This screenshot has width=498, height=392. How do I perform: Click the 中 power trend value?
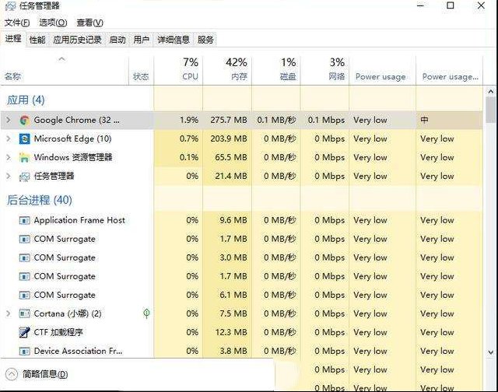[424, 120]
